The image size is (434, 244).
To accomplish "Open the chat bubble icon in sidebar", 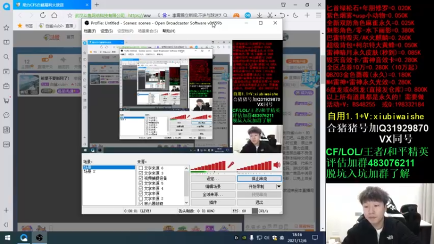I will point(7,115).
